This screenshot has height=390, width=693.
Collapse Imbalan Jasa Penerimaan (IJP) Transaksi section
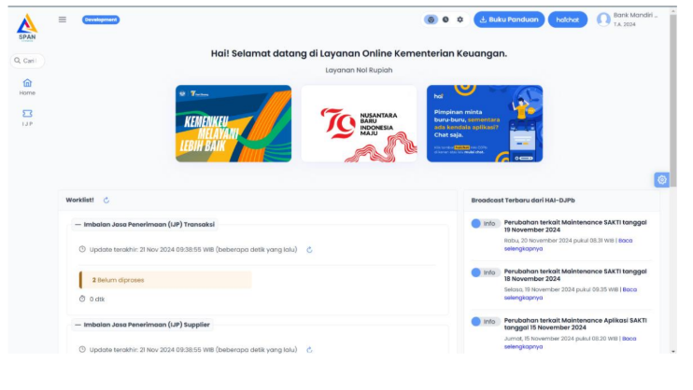[x=78, y=224]
